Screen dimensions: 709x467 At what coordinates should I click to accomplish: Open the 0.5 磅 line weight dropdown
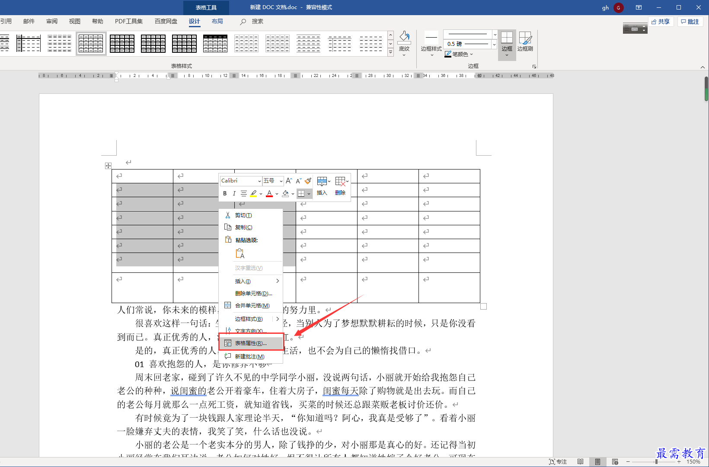tap(494, 44)
